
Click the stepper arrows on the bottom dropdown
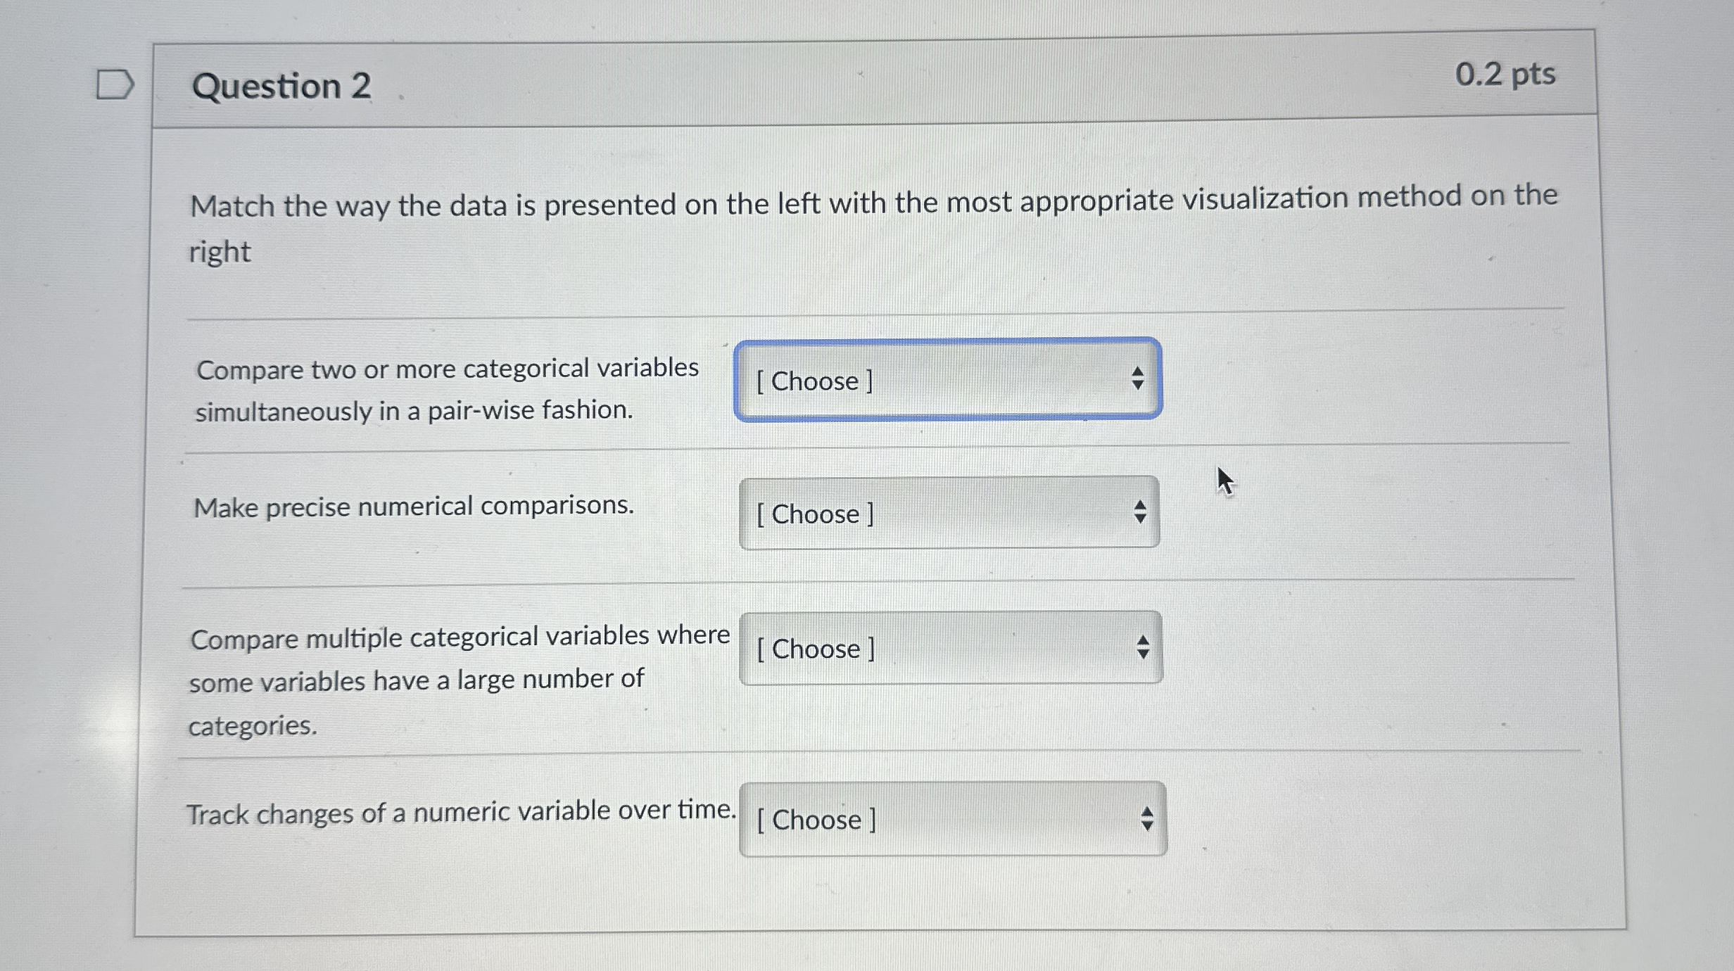pos(1147,820)
